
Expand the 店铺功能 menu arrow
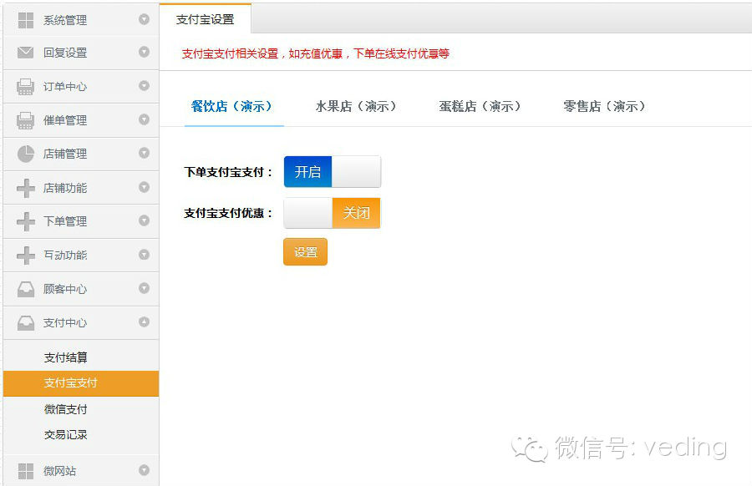(144, 187)
